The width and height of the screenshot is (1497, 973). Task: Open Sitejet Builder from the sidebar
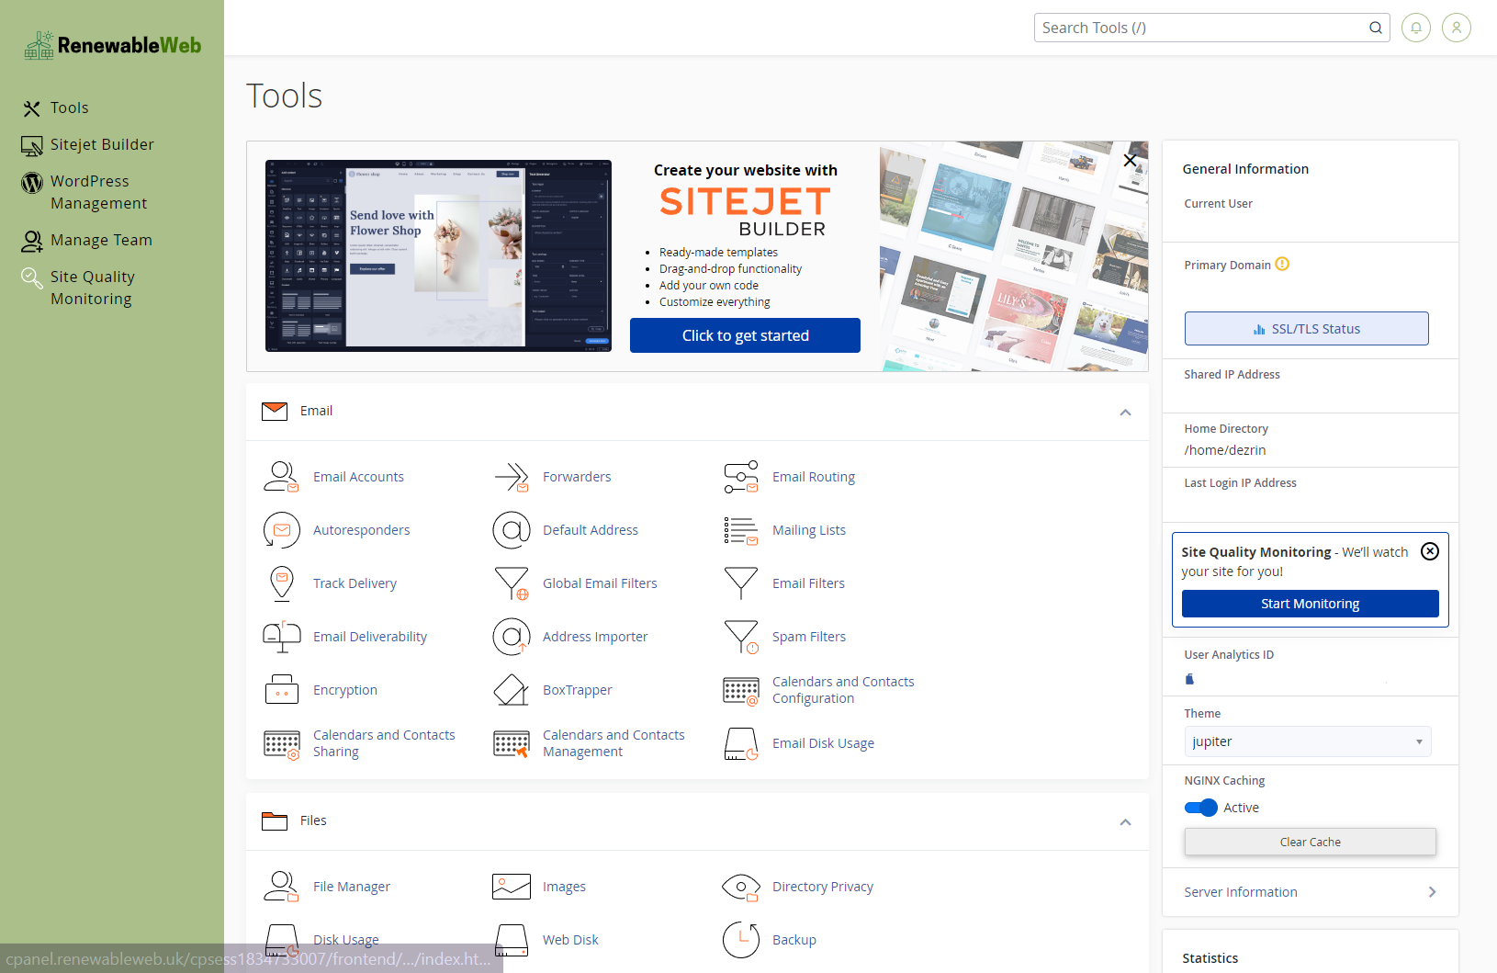[x=102, y=144]
